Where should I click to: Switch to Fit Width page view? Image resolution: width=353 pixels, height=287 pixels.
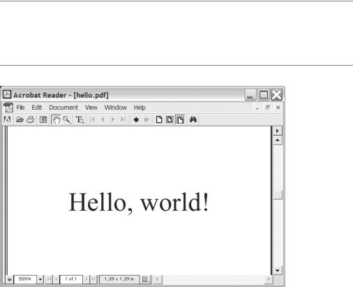180,119
